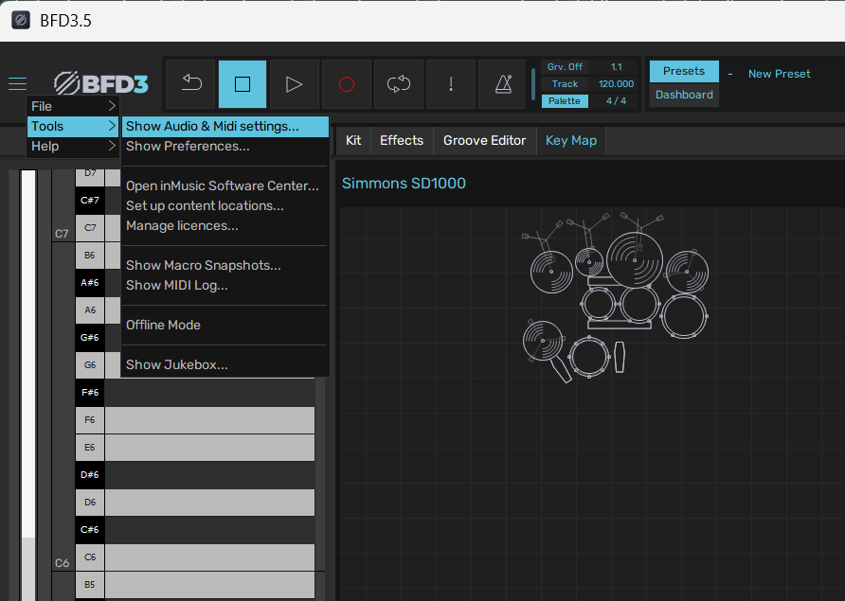This screenshot has width=845, height=601.
Task: Click the vertical slider beside metronome
Action: [x=533, y=84]
